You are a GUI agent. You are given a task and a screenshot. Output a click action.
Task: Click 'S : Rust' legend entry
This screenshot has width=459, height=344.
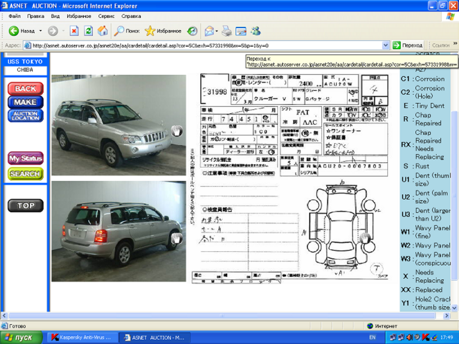416,166
